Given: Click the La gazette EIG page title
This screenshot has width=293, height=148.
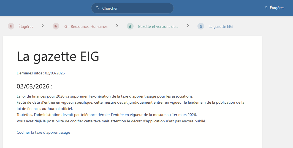Looking at the screenshot, I should pos(58,56).
